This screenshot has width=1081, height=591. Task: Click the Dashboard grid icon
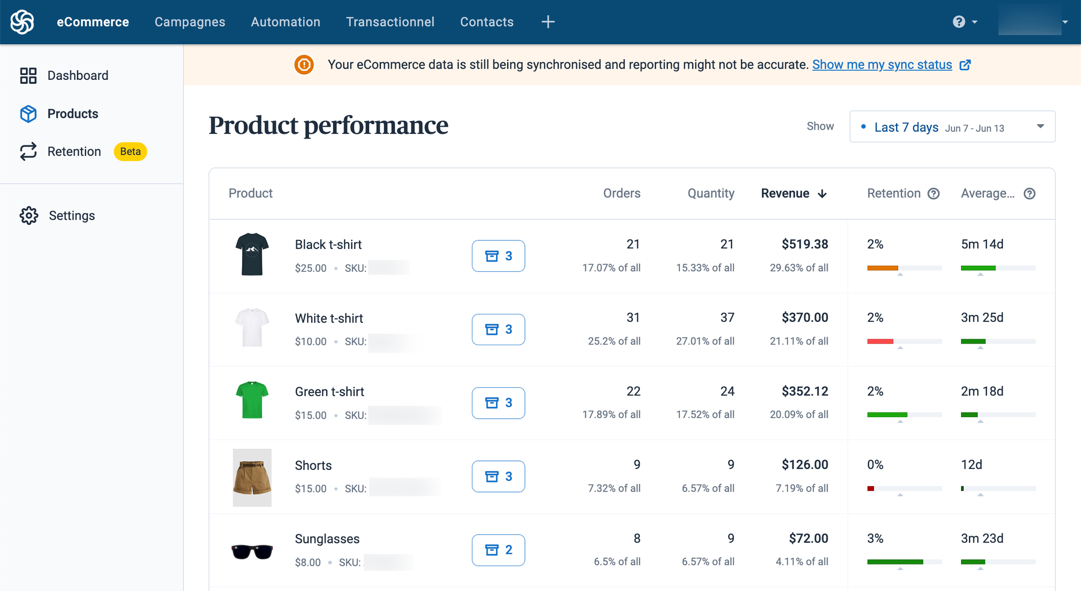point(28,76)
